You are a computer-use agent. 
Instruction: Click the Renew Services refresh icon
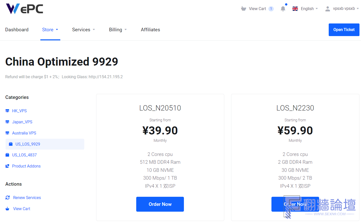[x=8, y=198]
